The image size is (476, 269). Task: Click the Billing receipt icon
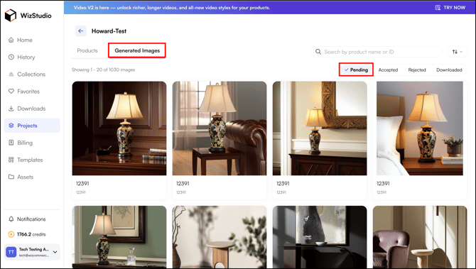pyautogui.click(x=11, y=143)
